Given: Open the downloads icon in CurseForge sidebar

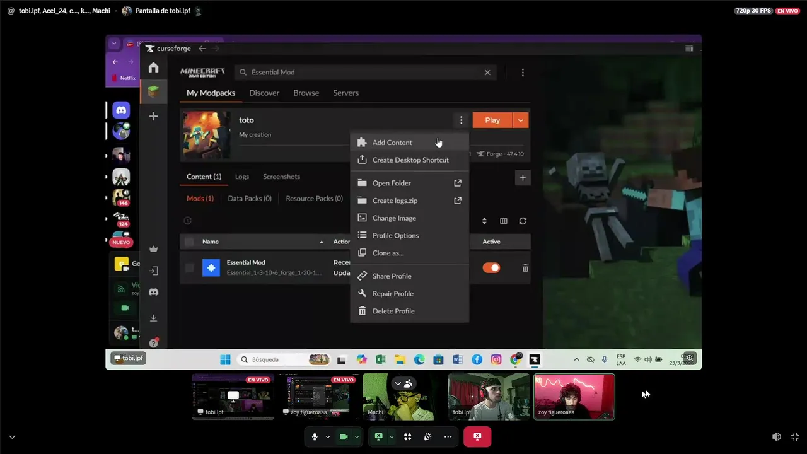Looking at the screenshot, I should tap(153, 318).
